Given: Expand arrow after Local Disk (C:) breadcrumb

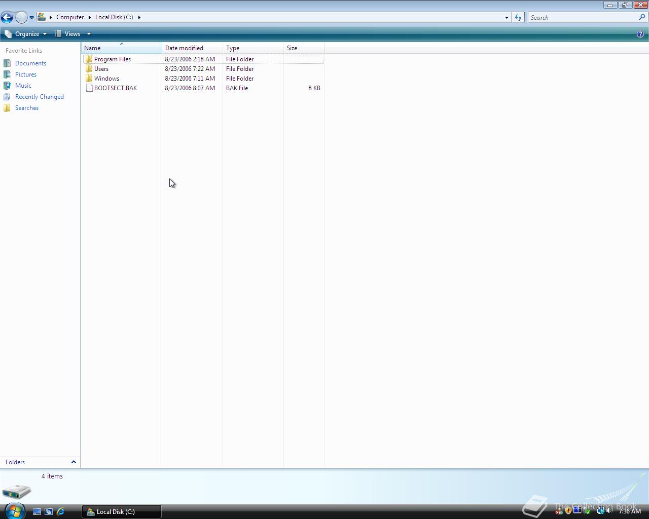Looking at the screenshot, I should click(139, 17).
